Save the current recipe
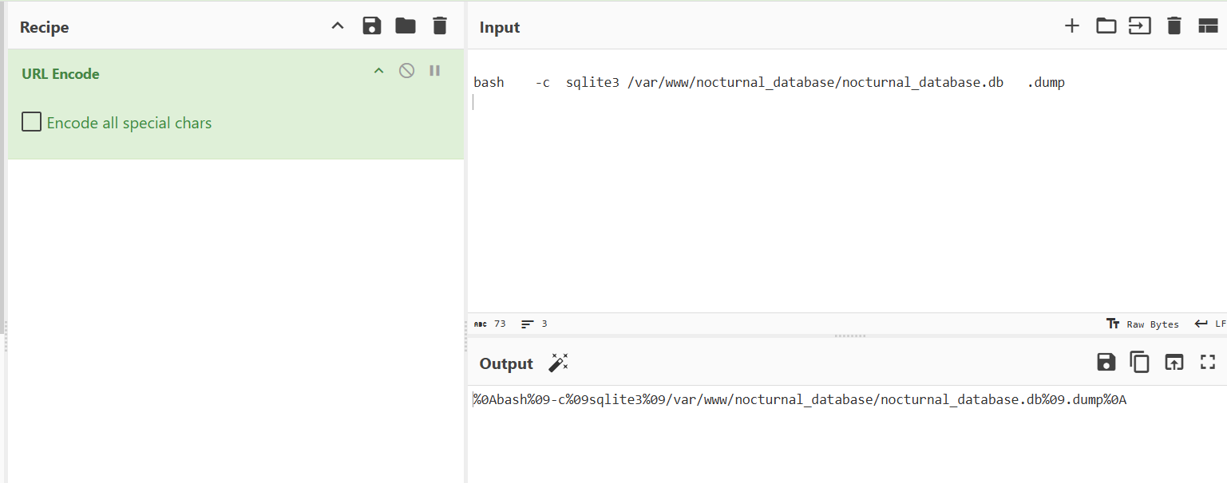Screen dimensions: 1227x483 [x=371, y=26]
